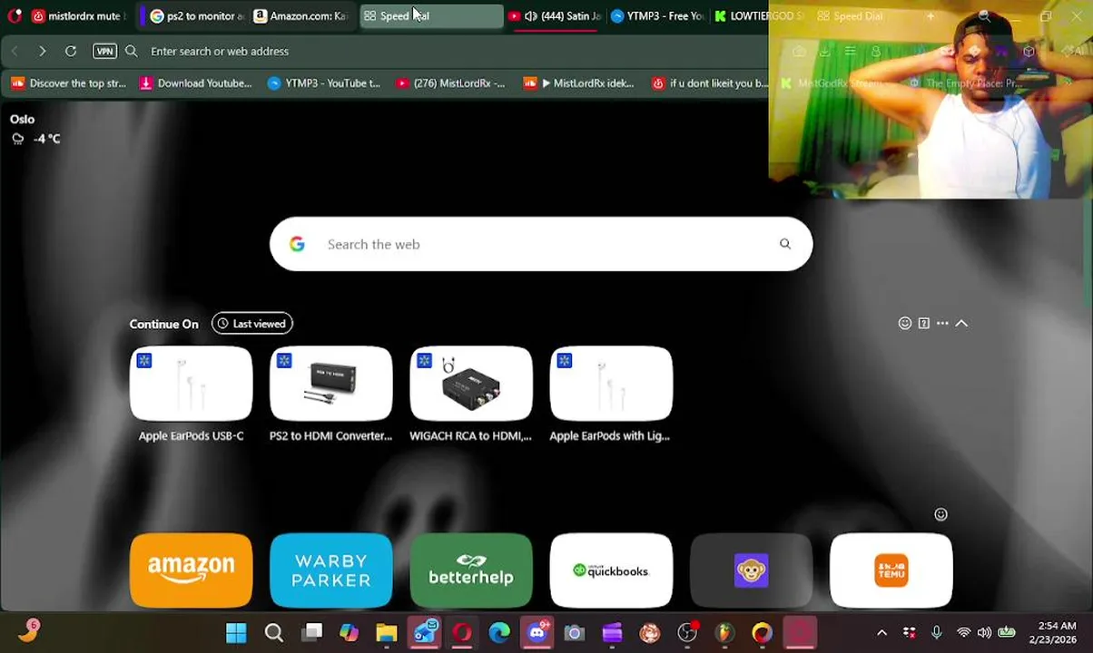Click the Google logo in search box
The width and height of the screenshot is (1093, 653).
pos(297,244)
